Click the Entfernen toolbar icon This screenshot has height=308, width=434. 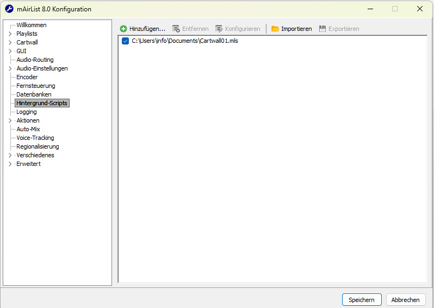(176, 29)
